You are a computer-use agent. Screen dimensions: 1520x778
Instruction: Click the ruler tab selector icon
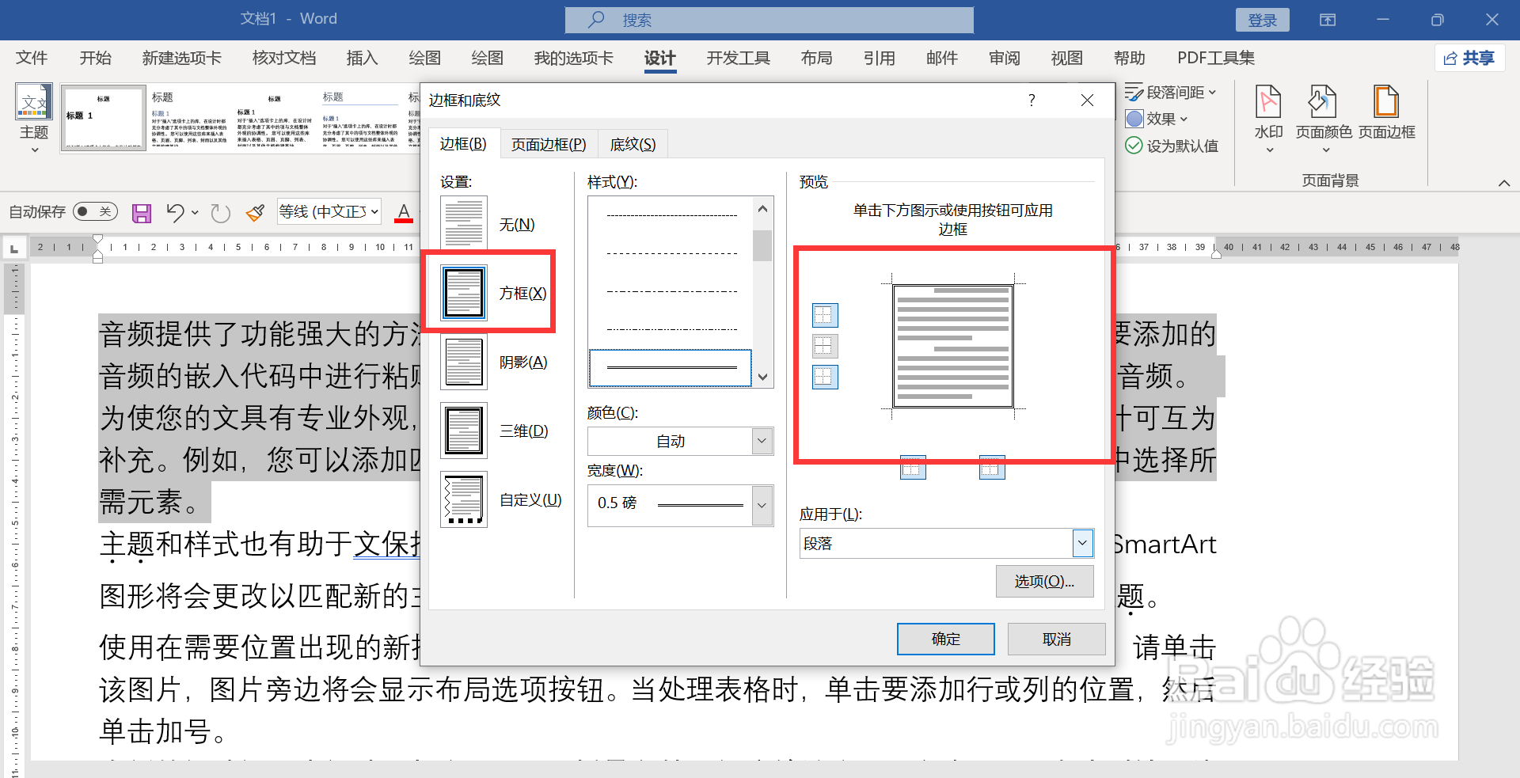(13, 249)
